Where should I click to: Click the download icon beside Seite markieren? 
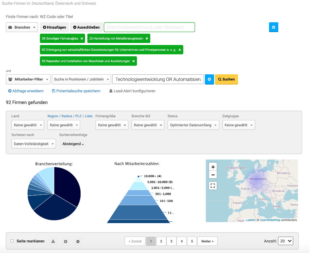[53, 241]
